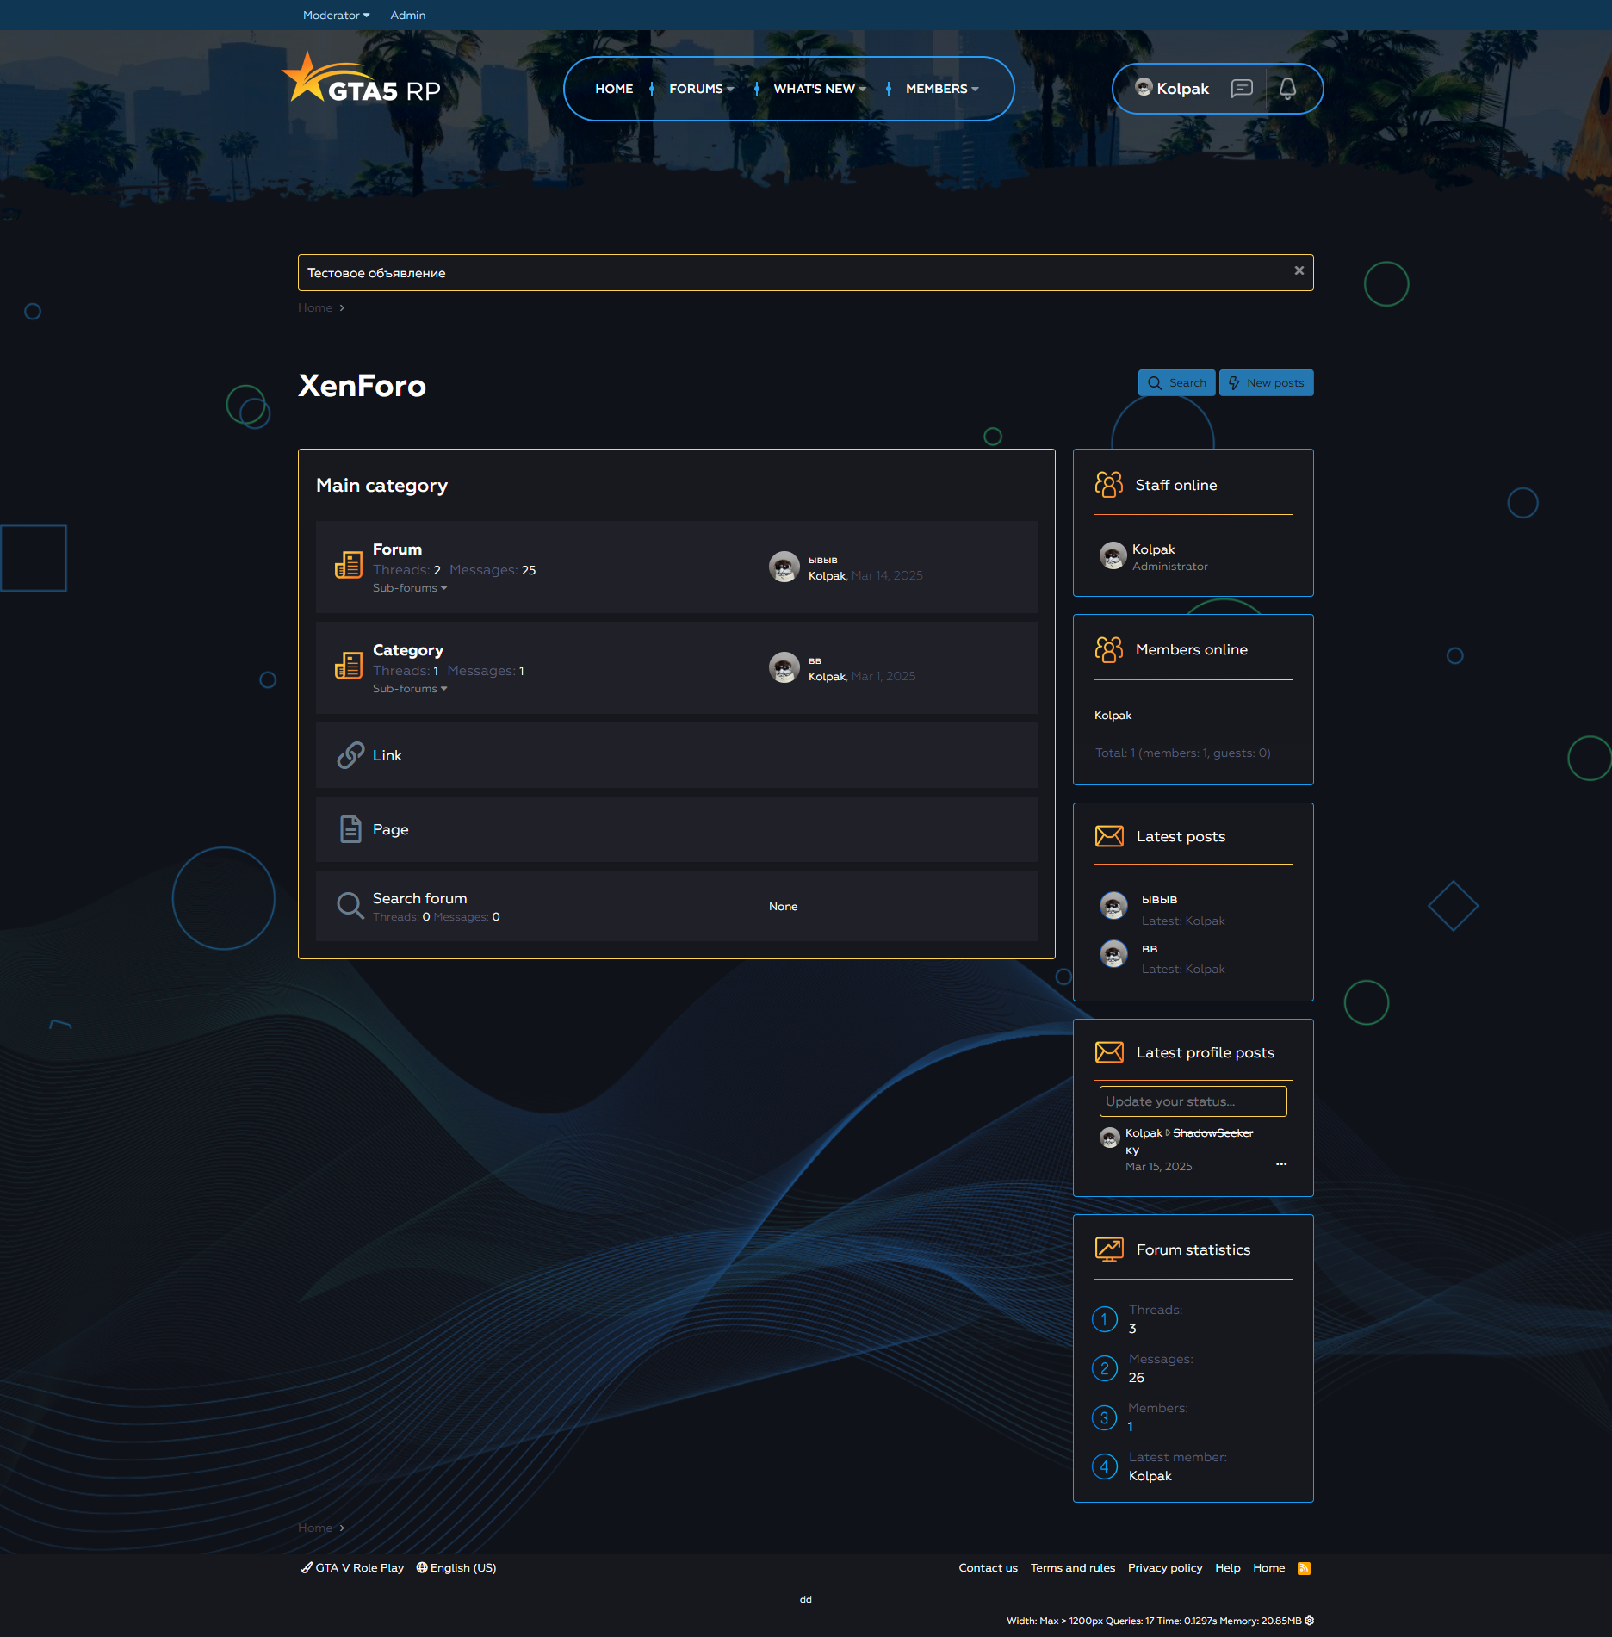Screen dimensions: 1612x1637
Task: Click the Page node document icon
Action: pyautogui.click(x=350, y=829)
